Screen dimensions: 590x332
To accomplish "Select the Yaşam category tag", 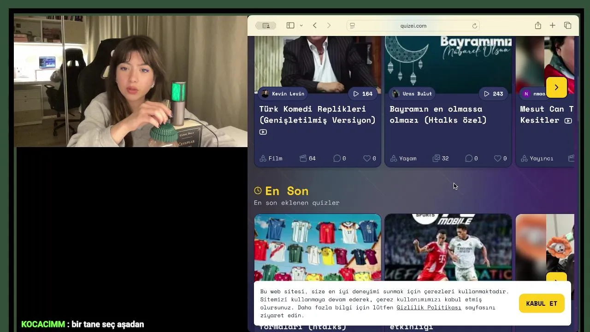I will [x=403, y=158].
